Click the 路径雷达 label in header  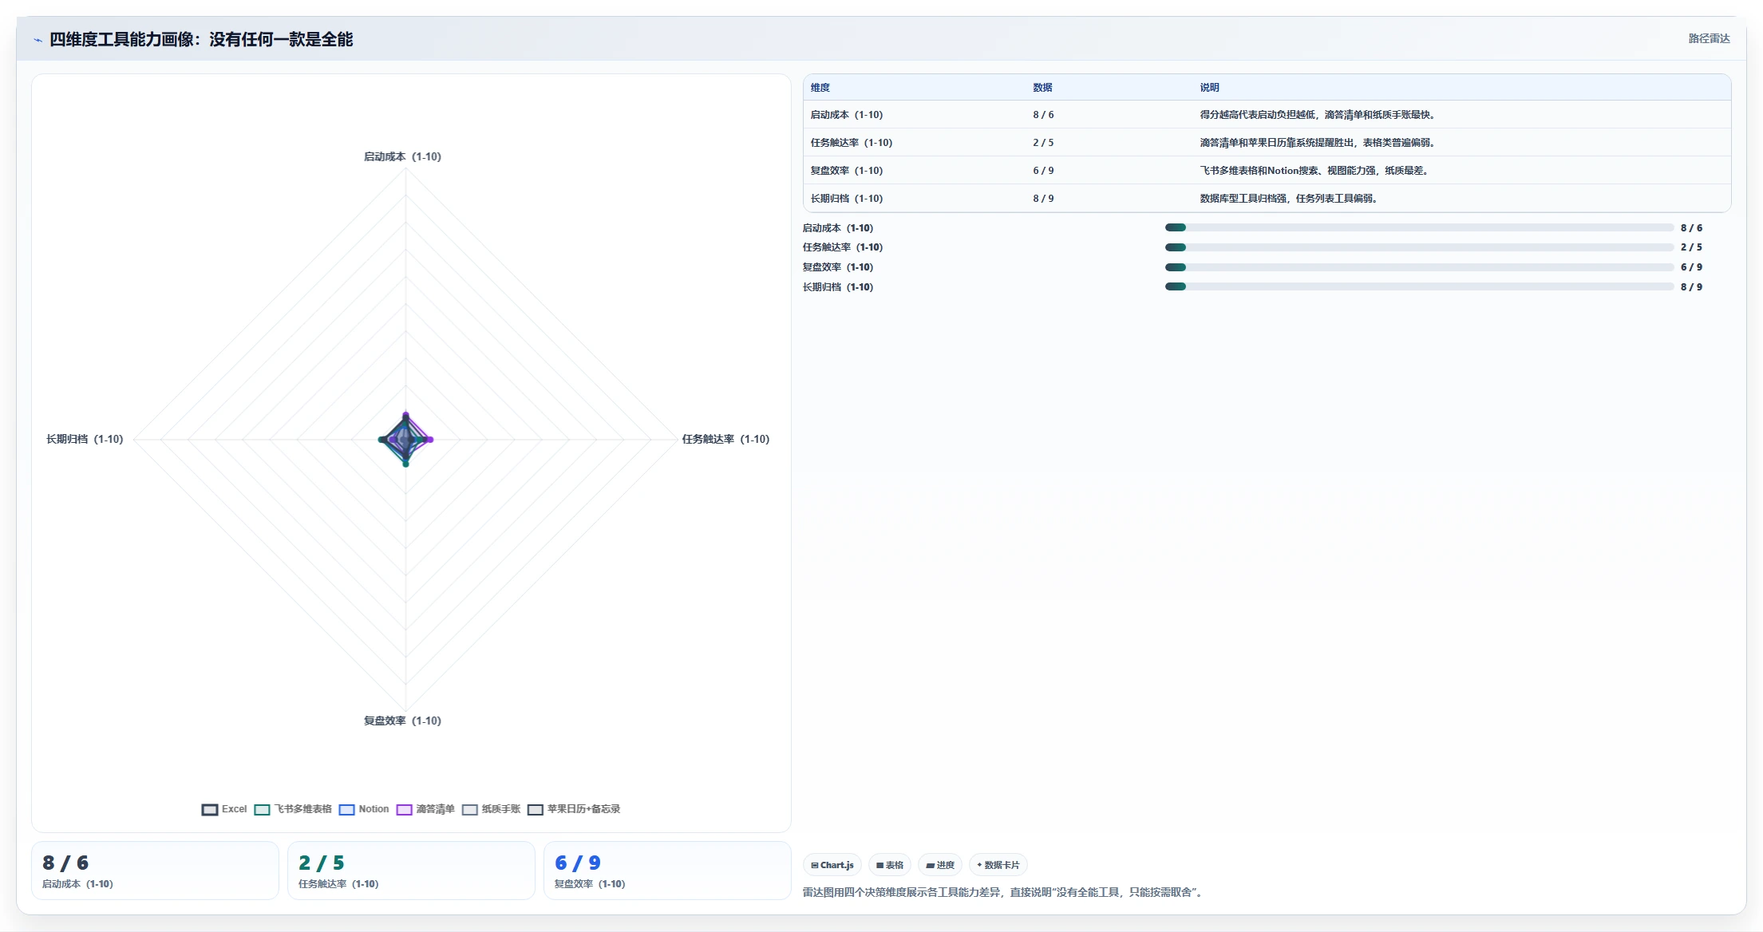[1709, 38]
